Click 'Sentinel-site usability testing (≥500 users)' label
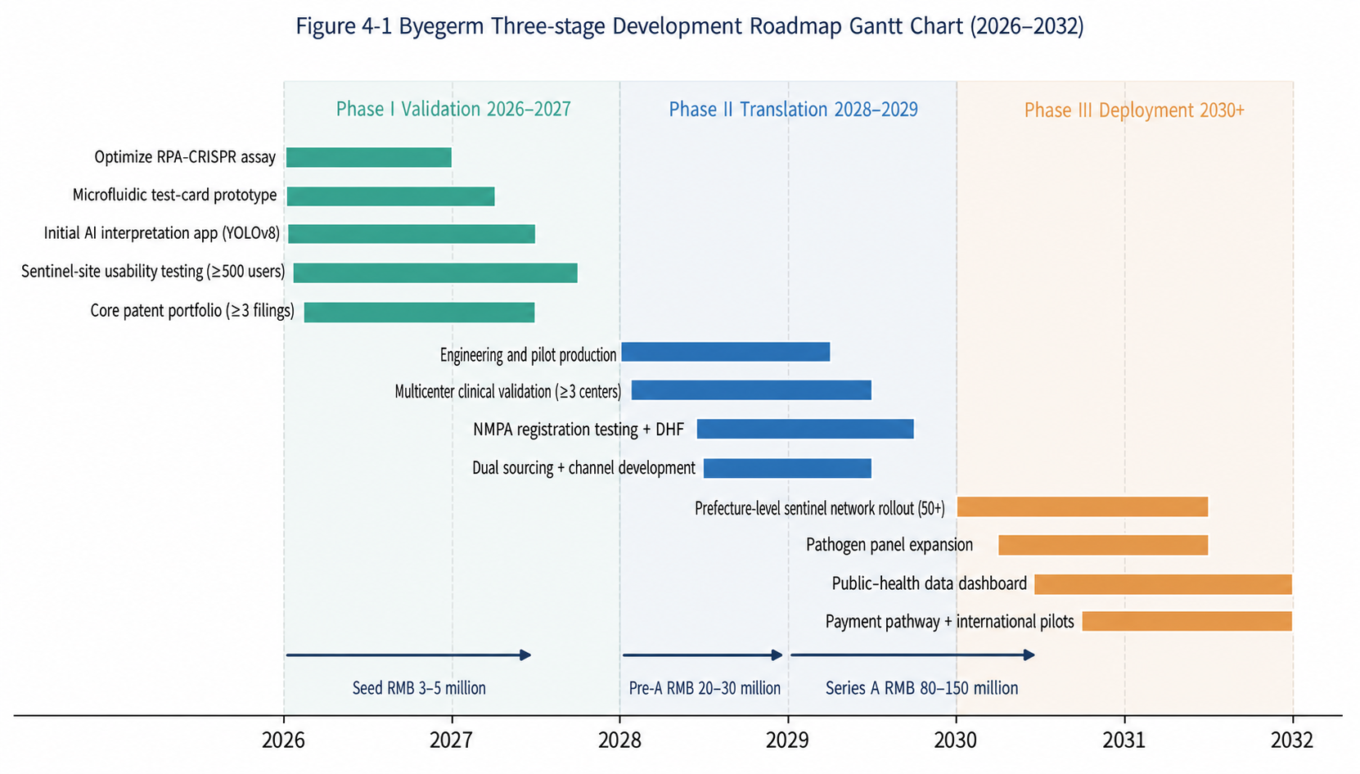 (x=153, y=272)
